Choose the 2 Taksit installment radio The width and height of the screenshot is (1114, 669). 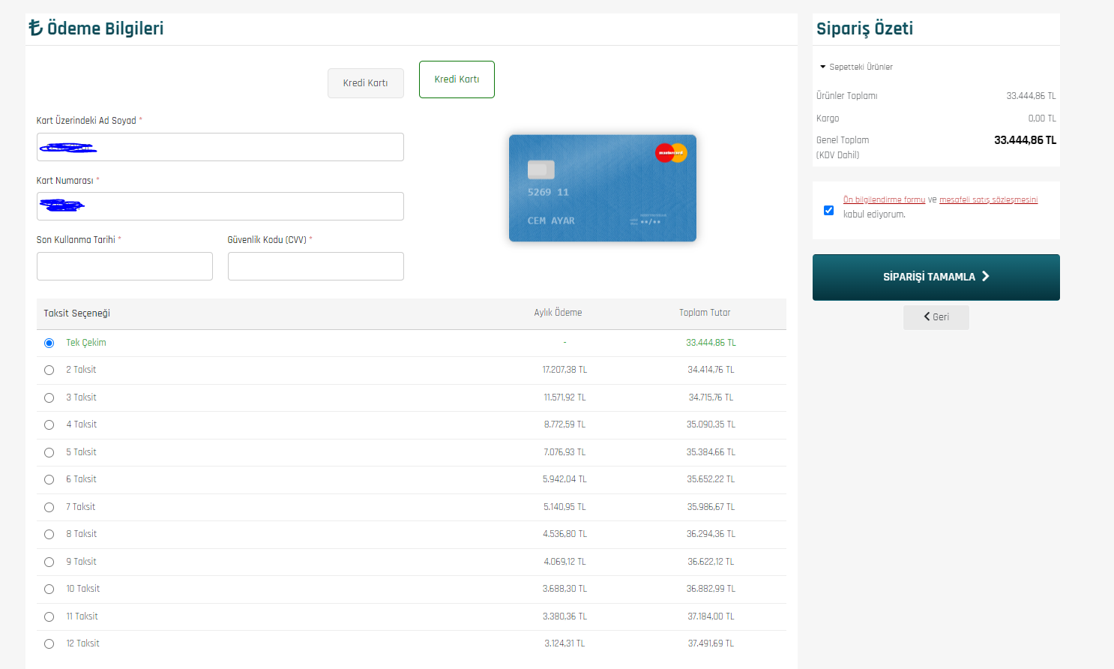tap(49, 370)
